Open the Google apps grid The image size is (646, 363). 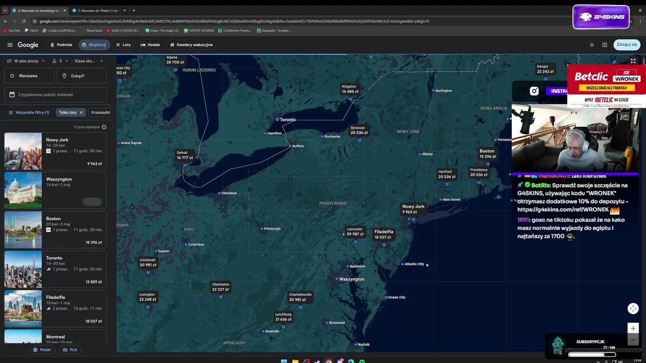605,45
